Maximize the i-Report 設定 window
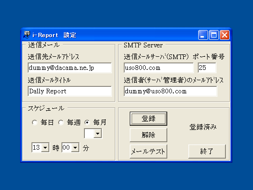The width and height of the screenshot is (253, 190). tap(214, 35)
